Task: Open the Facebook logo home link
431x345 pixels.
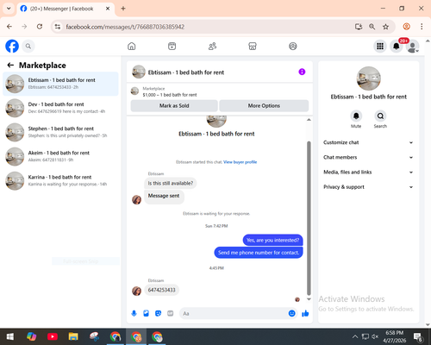Action: point(12,46)
